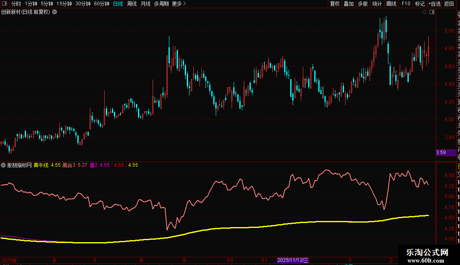Click the 3.59 price marker on axis
The height and width of the screenshot is (265, 460).
coord(446,152)
